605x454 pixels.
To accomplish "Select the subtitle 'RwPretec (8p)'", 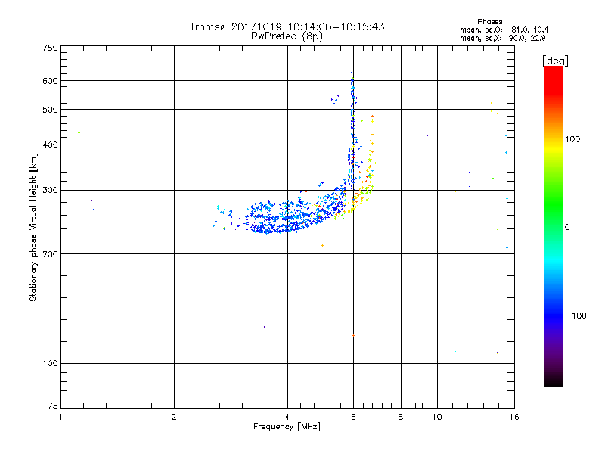I will coord(287,36).
